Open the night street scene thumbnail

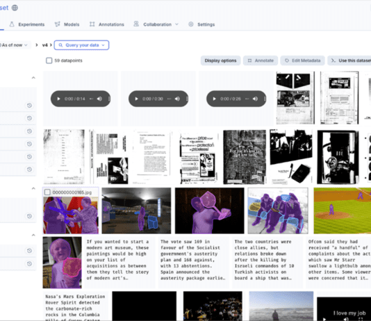(136, 211)
